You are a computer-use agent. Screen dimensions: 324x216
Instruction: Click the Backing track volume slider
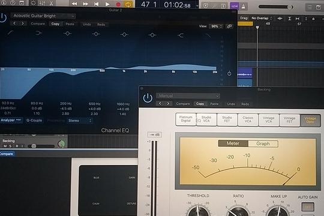[41, 146]
